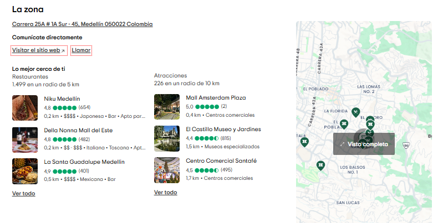Select the map pin at far left edge
Image resolution: width=443 pixels, height=223 pixels.
(304, 142)
